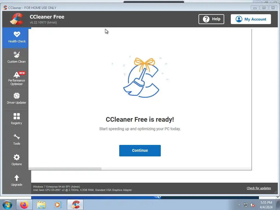Image resolution: width=280 pixels, height=210 pixels.
Task: Click the version text v6.22.10977 (64-bit)
Action: tap(43, 22)
